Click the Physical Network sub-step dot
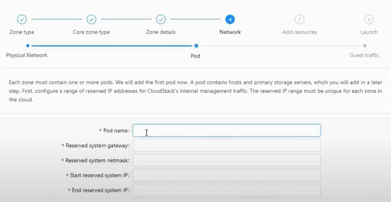This screenshot has height=202, width=391. point(28,46)
